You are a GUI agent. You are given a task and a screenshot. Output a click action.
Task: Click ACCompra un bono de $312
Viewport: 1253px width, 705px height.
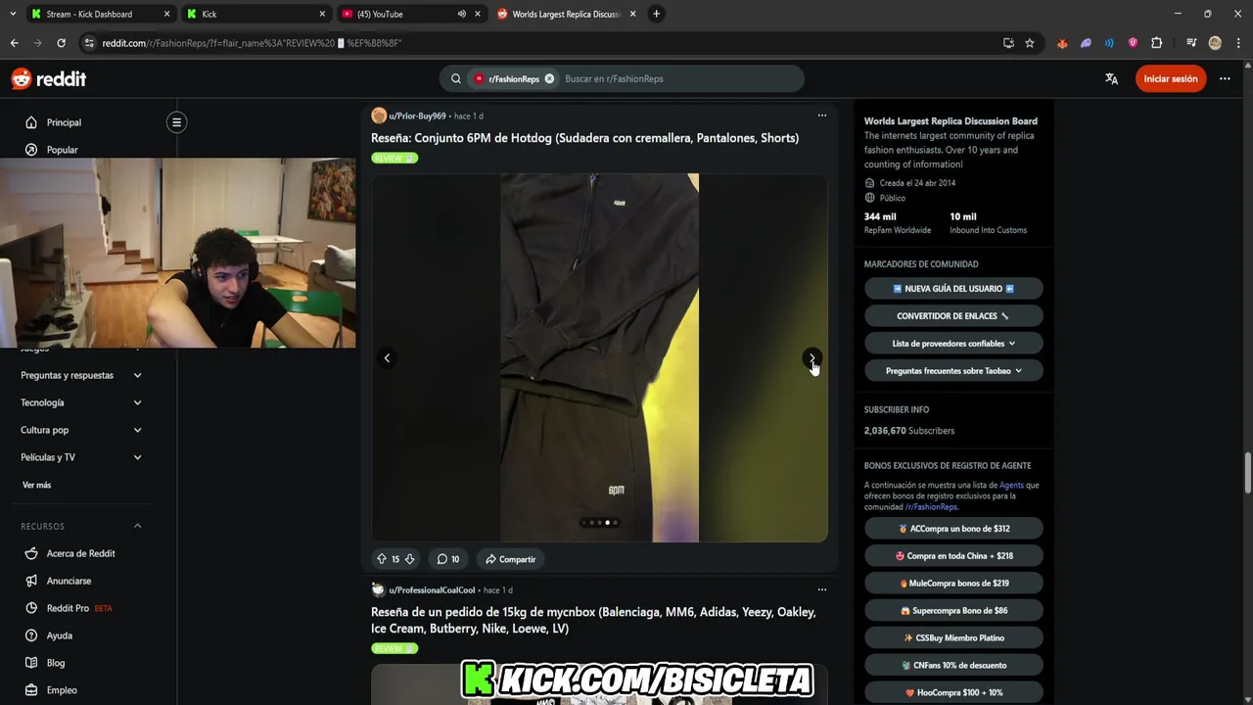tap(953, 529)
